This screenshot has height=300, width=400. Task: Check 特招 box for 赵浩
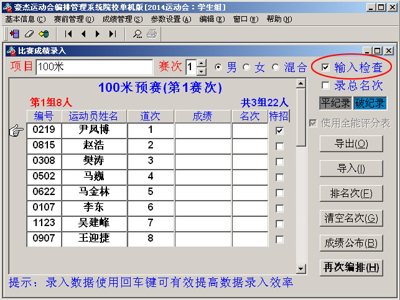pyautogui.click(x=279, y=147)
